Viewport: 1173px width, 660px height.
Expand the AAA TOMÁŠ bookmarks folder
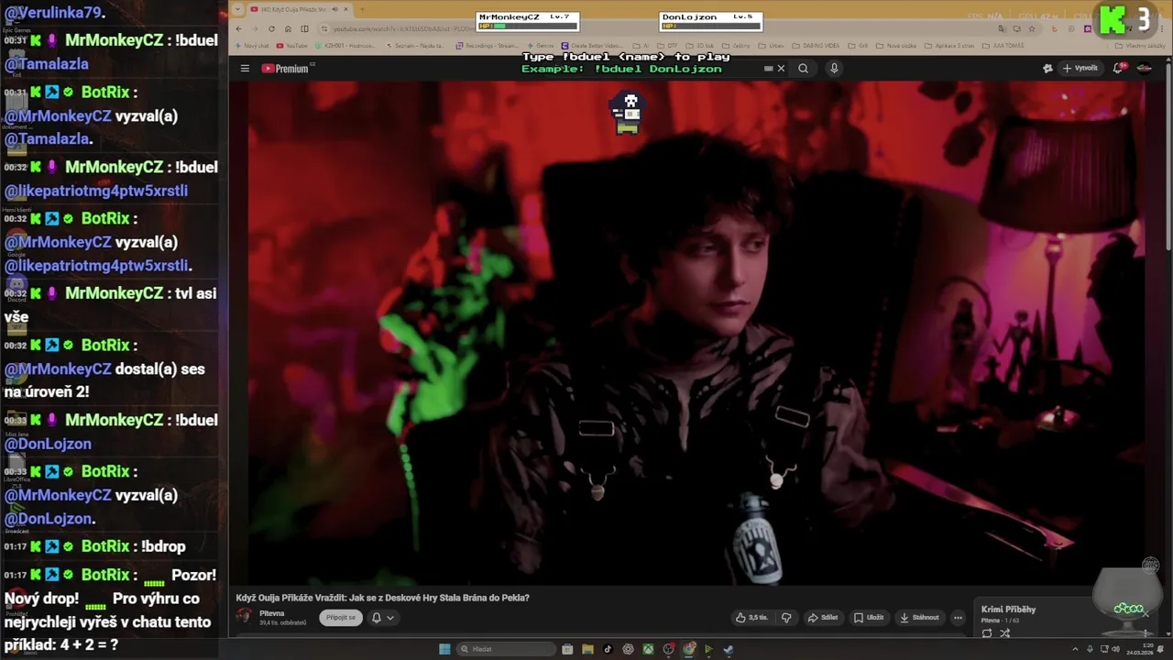click(1002, 46)
